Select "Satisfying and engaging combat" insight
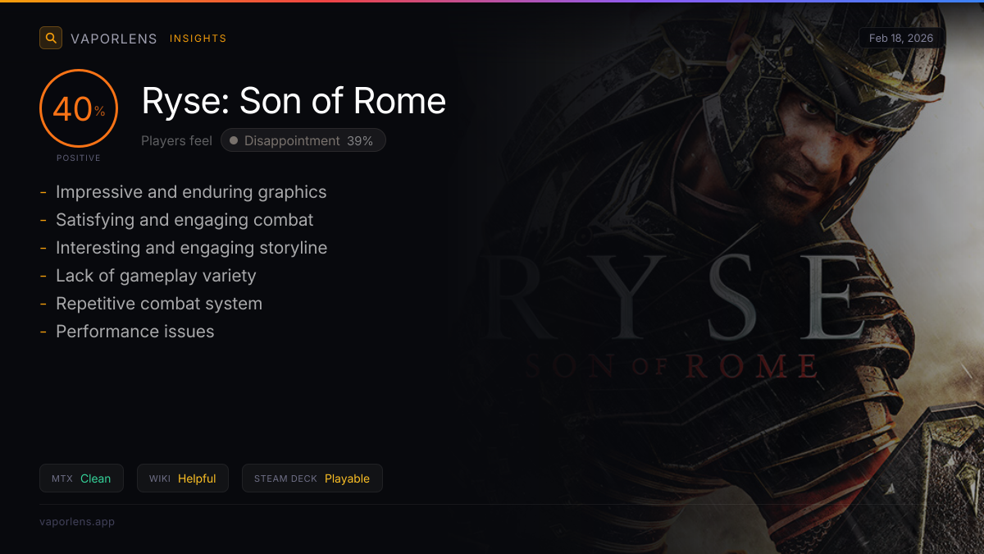Image resolution: width=984 pixels, height=554 pixels. 184,220
